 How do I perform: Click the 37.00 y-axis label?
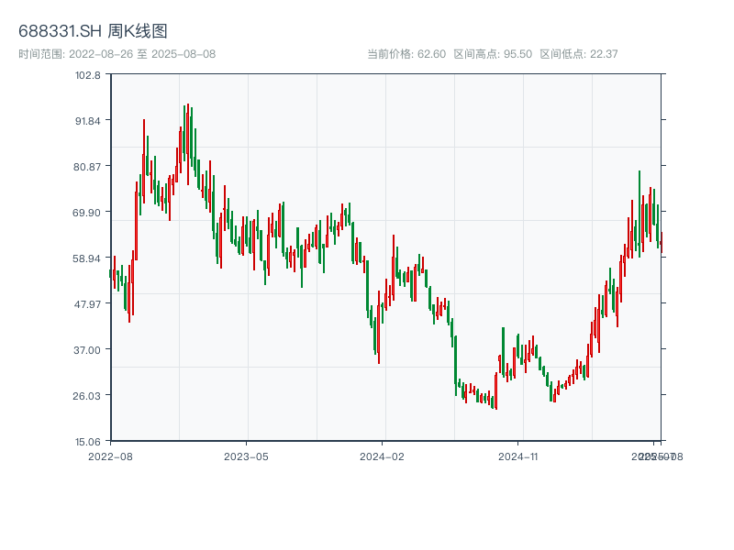pos(87,350)
